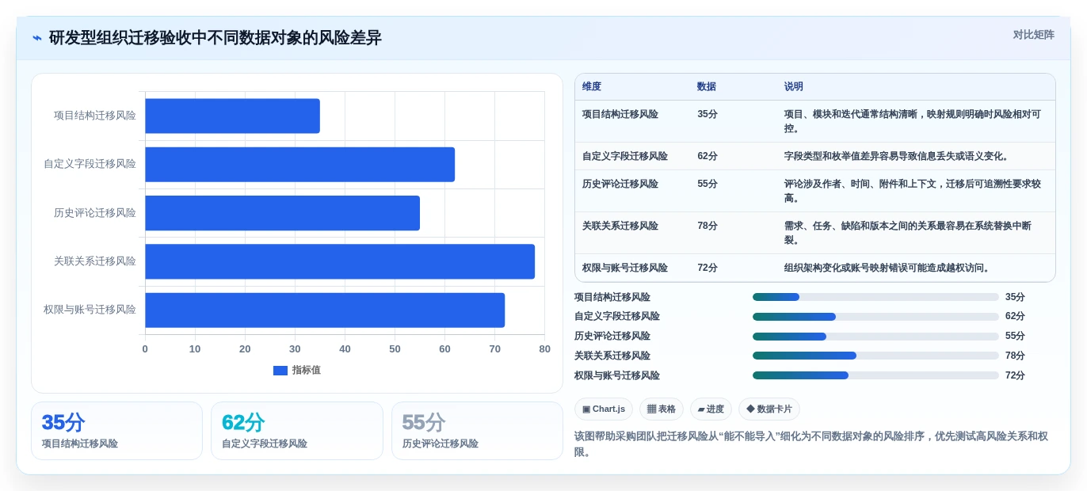Click the 55分 table cell
This screenshot has height=491, width=1087.
(x=708, y=184)
